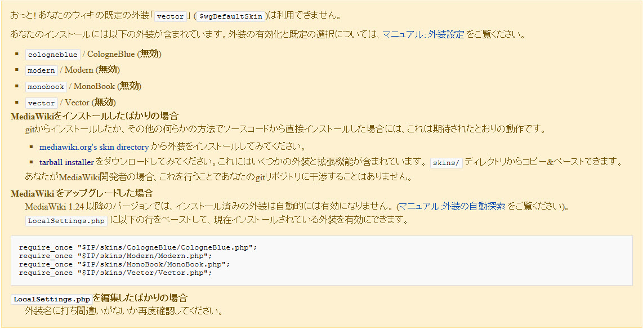Open mediawiki.org's skin directory link
Screen dimensions: 643x329
[94, 146]
